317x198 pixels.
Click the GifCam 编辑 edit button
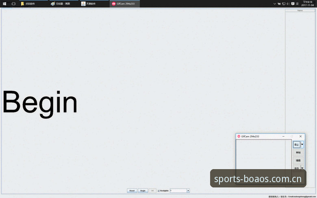point(298,160)
